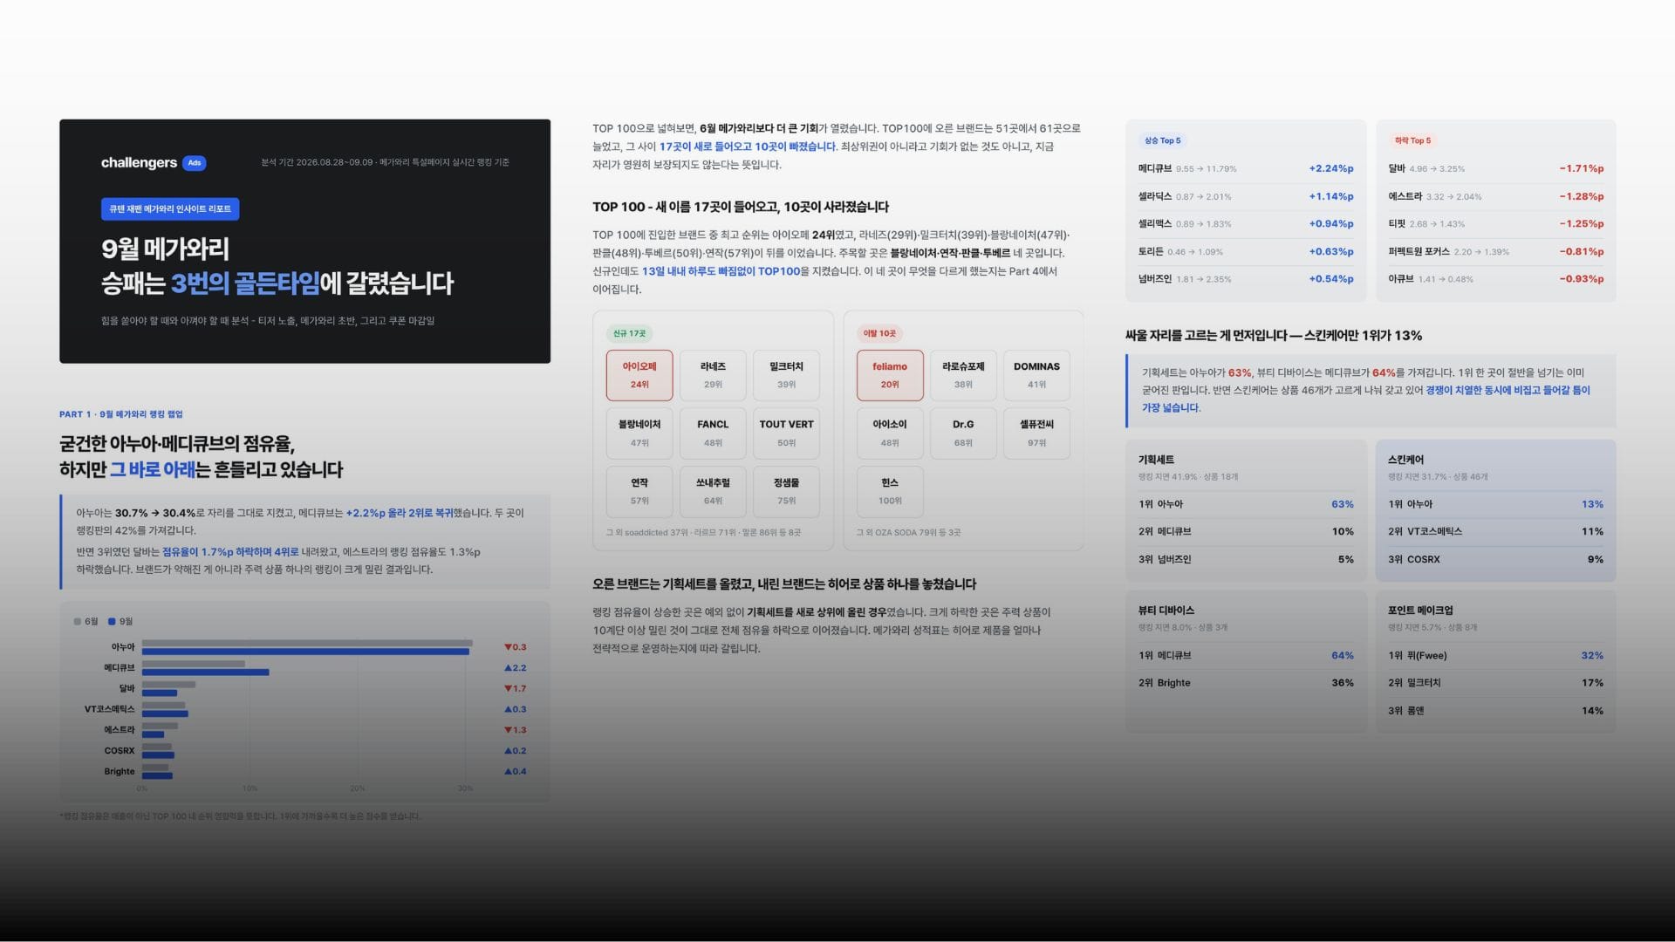Click the ▲2.2 change value for 메디큐브

[516, 668]
